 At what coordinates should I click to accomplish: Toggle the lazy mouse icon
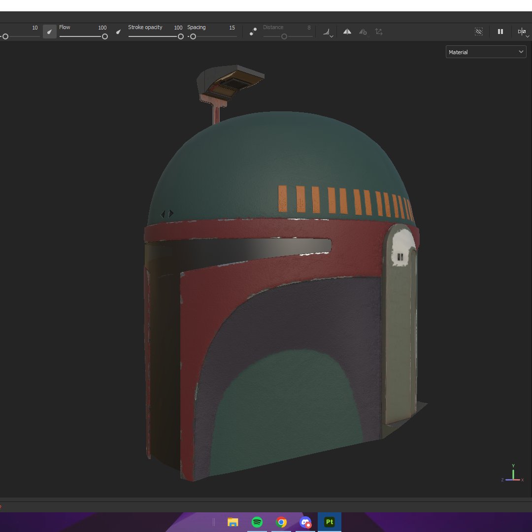253,32
